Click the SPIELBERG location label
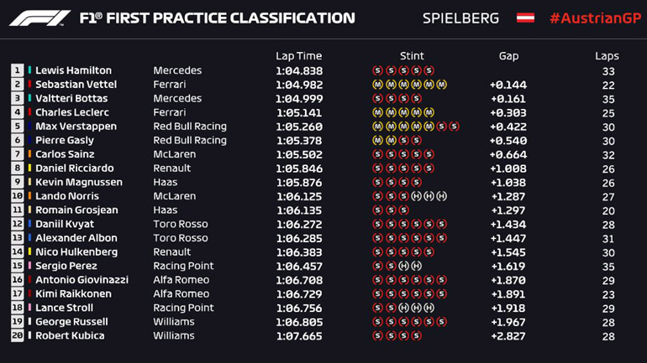 click(x=460, y=18)
